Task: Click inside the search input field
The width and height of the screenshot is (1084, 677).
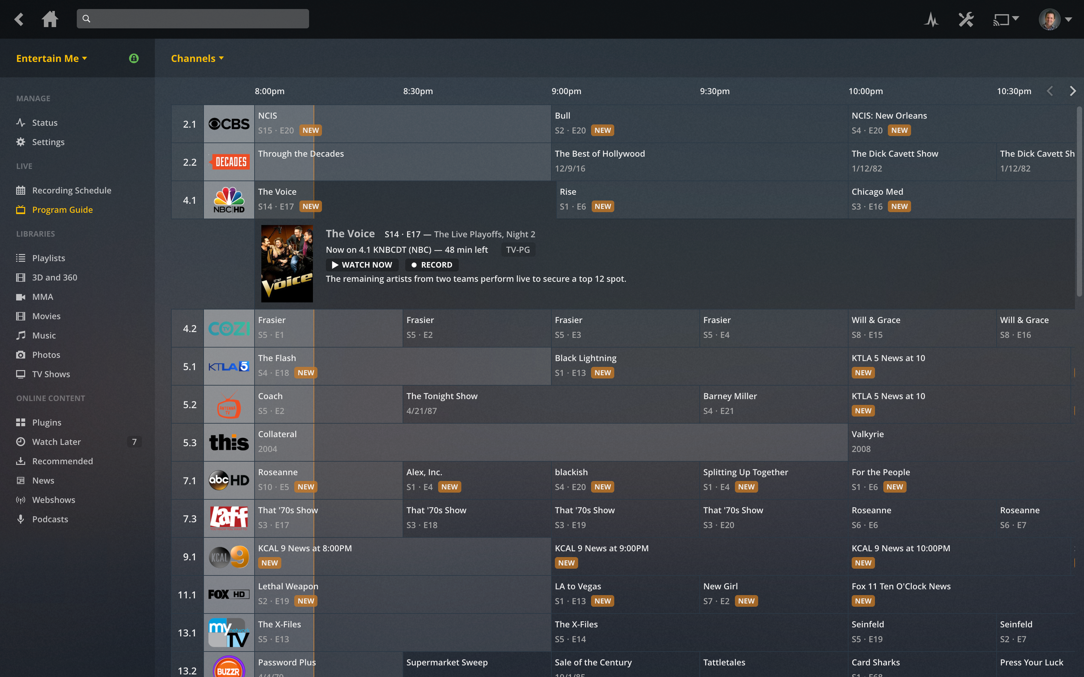Action: pyautogui.click(x=193, y=18)
